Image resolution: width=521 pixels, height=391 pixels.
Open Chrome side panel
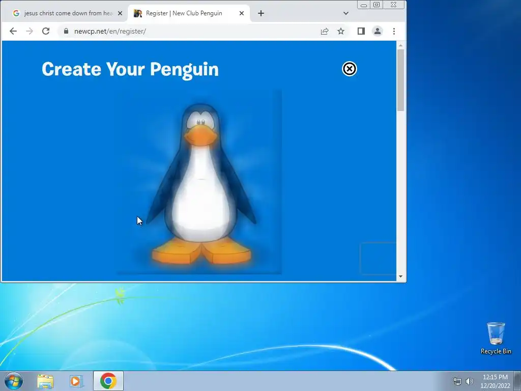pyautogui.click(x=361, y=31)
